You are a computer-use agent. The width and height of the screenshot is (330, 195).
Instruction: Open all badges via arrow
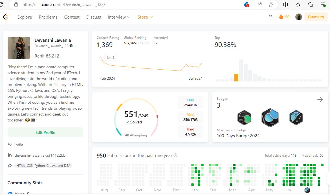[320, 99]
